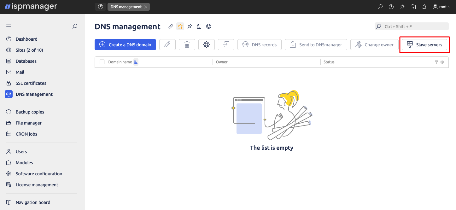
Task: Click the sidebar search magnifier
Action: coord(75,26)
